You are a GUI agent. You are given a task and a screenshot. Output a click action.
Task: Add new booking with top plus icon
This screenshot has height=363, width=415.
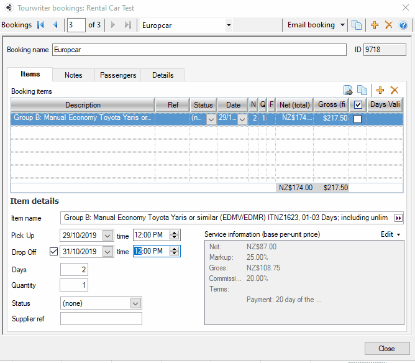click(x=375, y=25)
